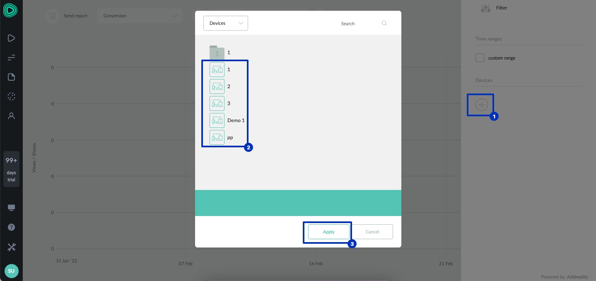Click the wrench settings icon in the sidebar
Image resolution: width=596 pixels, height=281 pixels.
pyautogui.click(x=11, y=247)
